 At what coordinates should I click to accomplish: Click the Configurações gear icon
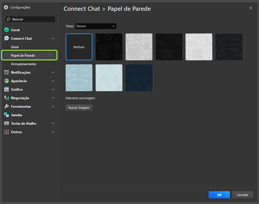(6, 7)
